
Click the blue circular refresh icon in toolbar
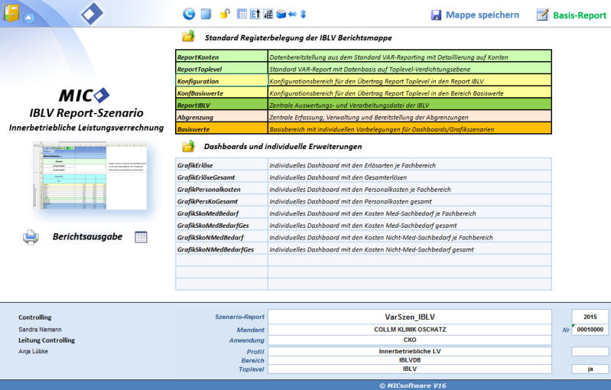pyautogui.click(x=189, y=14)
